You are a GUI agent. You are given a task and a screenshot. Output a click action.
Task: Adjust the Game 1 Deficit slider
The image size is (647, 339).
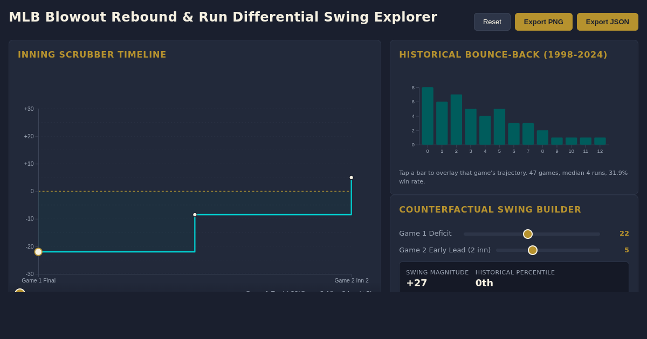point(532,234)
